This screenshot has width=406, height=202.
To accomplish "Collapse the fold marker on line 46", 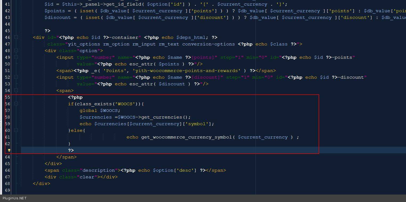I will [16, 37].
